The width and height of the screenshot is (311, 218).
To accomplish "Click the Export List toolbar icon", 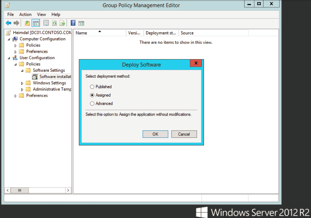I will point(62,23).
